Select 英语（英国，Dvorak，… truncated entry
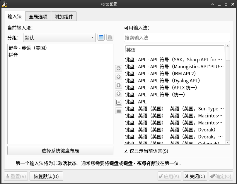 pos(175,137)
